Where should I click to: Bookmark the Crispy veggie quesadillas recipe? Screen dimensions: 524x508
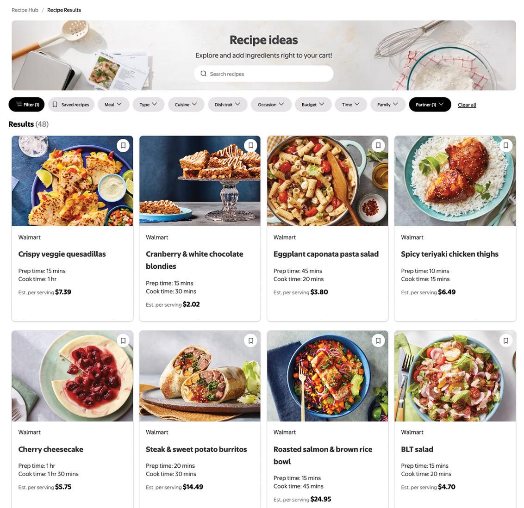[x=123, y=146]
